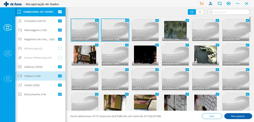Select phone recovery mode in sidebar
254x122 pixels.
click(8, 28)
